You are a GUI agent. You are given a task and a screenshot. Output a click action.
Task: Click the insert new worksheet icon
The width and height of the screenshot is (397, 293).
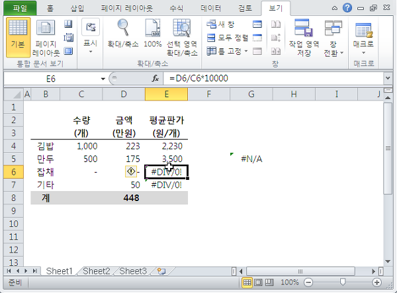pyautogui.click(x=161, y=271)
